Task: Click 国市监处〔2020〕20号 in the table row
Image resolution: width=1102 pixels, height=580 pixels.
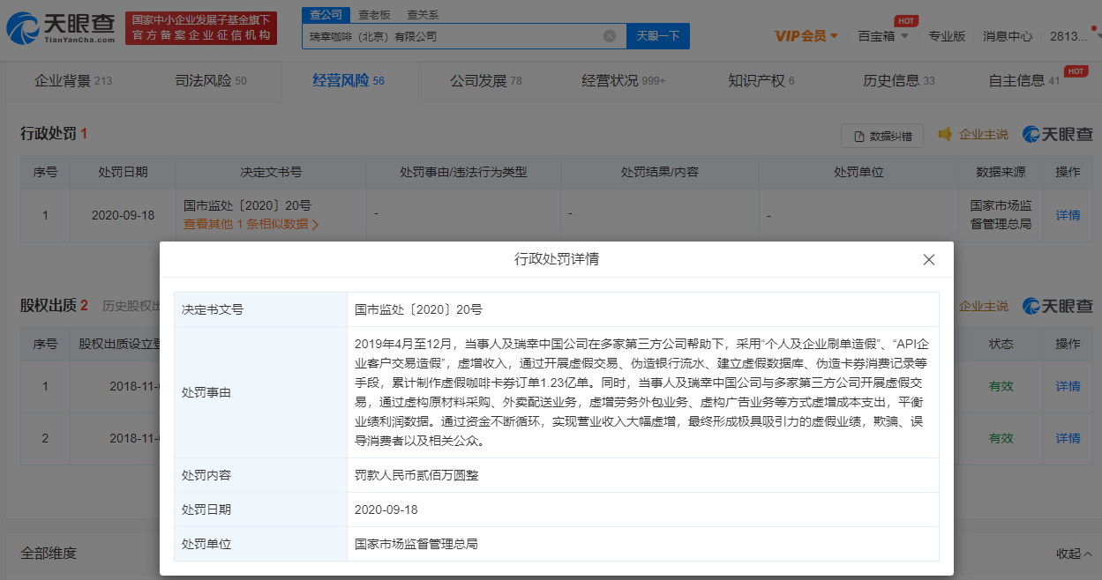Action: (x=247, y=206)
